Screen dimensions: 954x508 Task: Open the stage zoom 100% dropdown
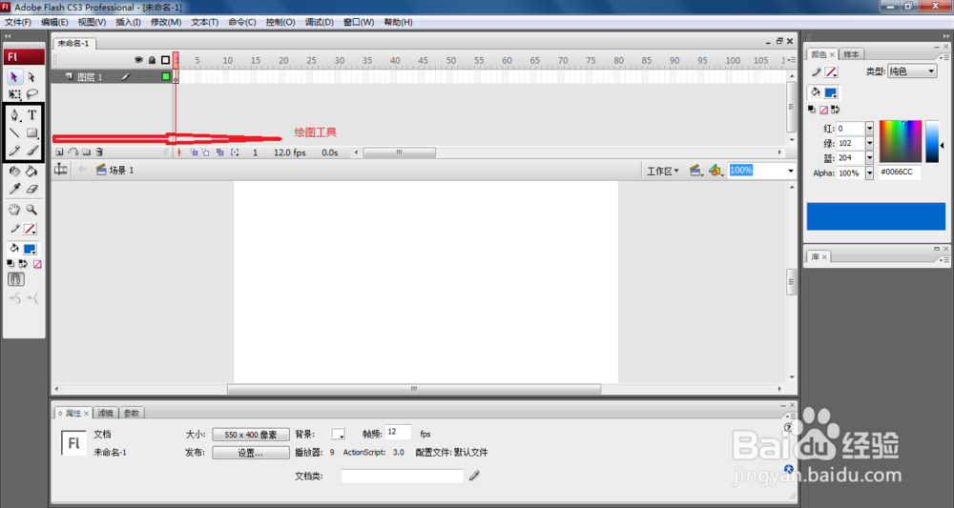click(x=791, y=171)
